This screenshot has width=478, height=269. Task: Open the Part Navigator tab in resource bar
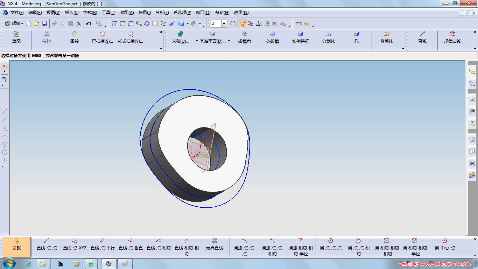pos(472,84)
